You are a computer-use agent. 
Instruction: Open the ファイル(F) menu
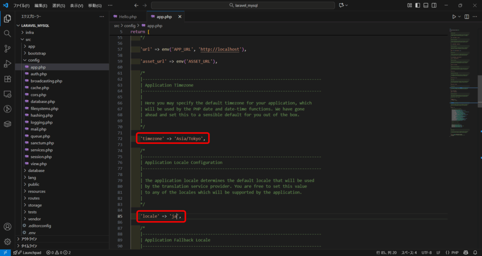click(x=21, y=6)
